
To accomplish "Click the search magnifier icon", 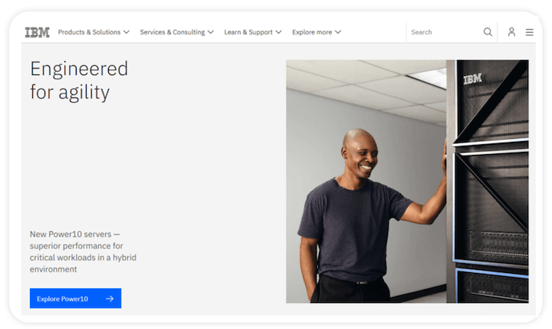I will pos(488,32).
